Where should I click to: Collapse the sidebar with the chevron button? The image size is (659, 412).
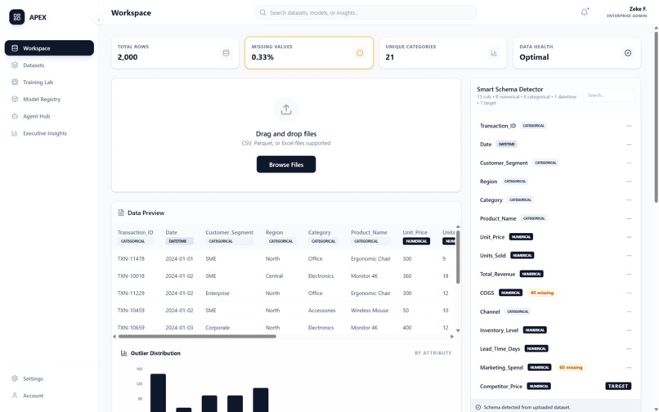[98, 20]
